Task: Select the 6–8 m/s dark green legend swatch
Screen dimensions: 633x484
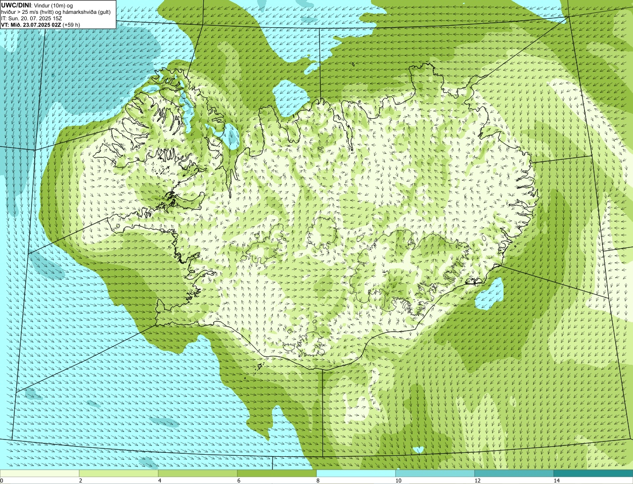Action: click(x=277, y=473)
